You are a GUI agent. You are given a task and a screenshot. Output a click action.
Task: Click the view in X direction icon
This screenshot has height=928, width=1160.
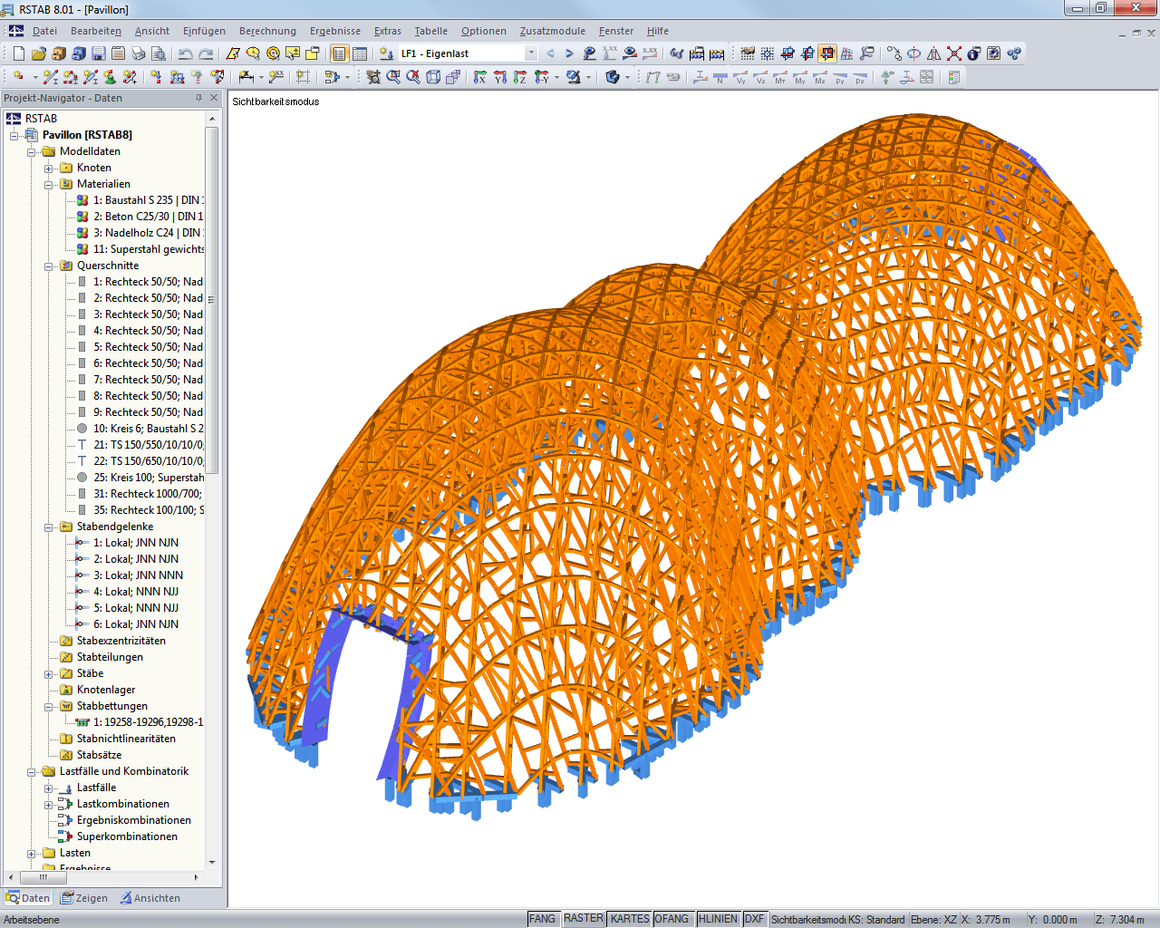pyautogui.click(x=480, y=77)
